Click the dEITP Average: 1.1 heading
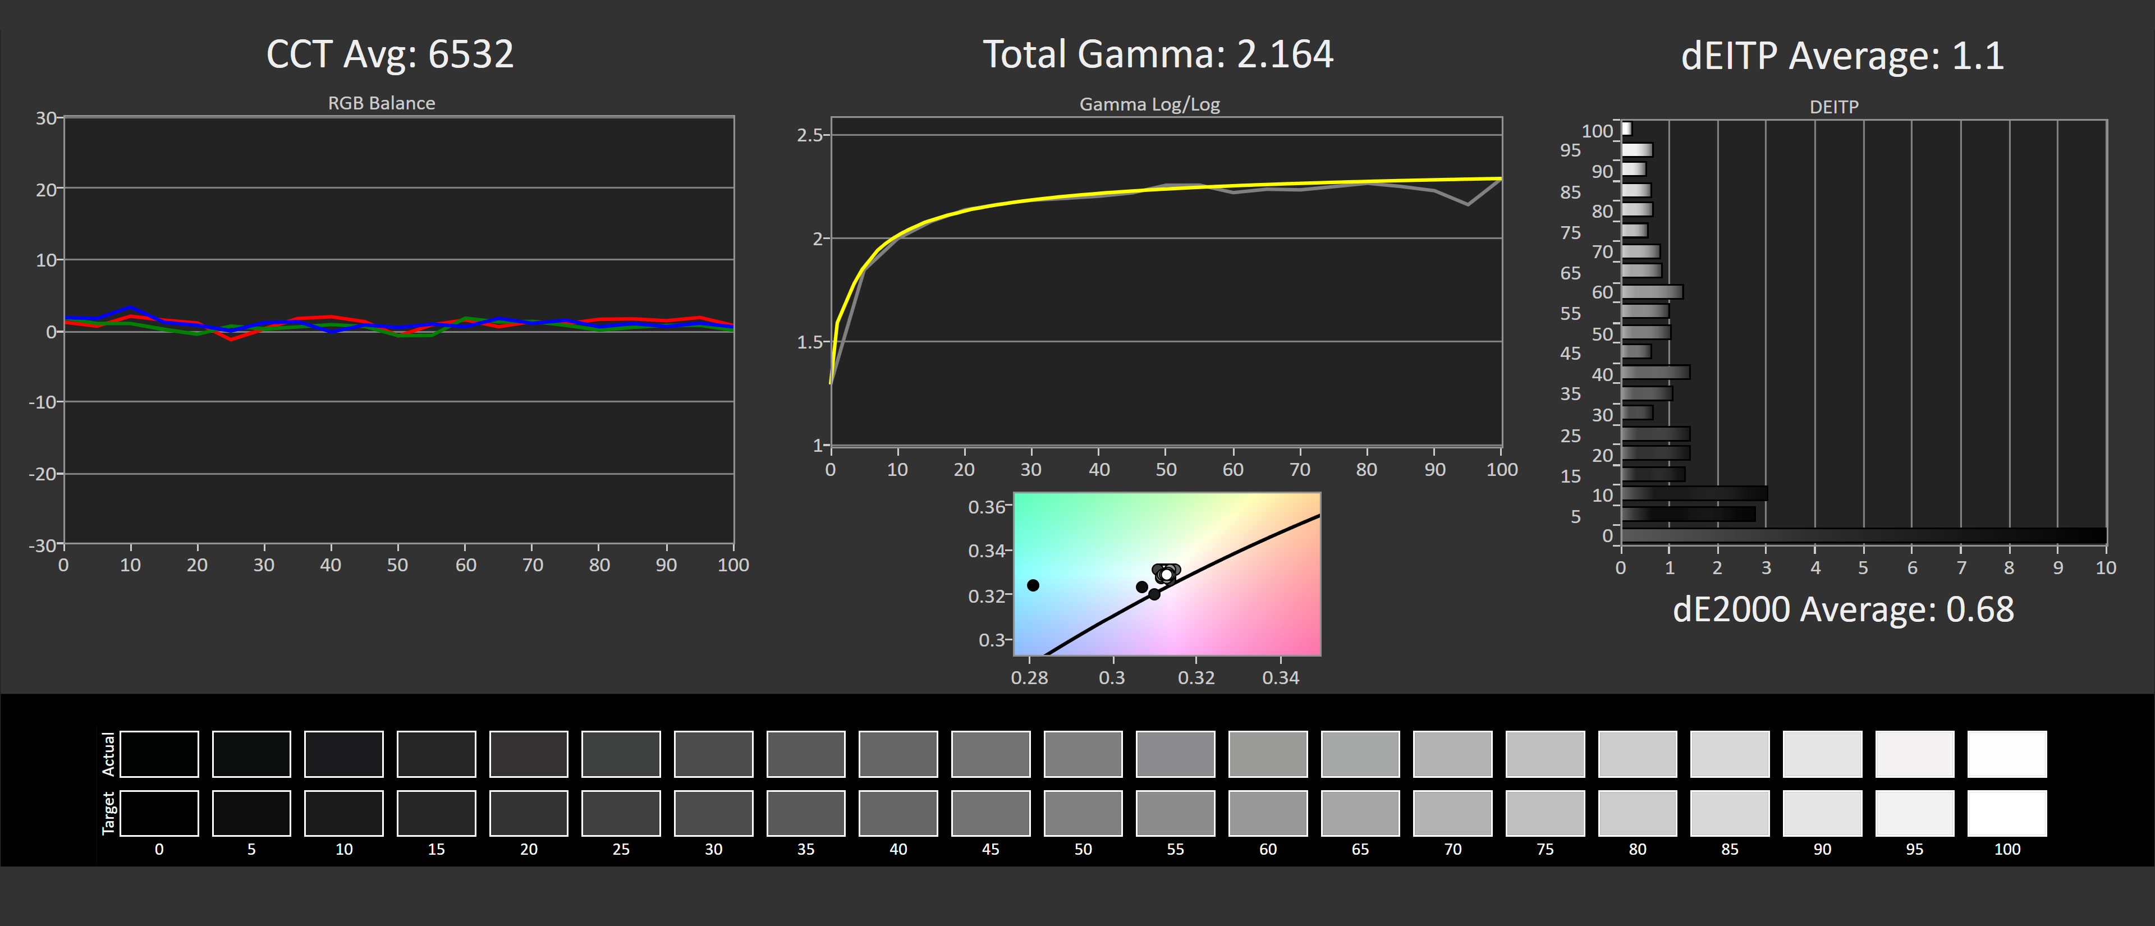2155x926 pixels. [1842, 56]
